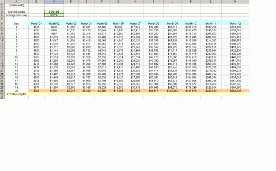Click the $1,214 cell in Month 02
The width and height of the screenshot is (276, 171).
(x=54, y=57)
